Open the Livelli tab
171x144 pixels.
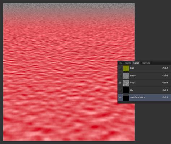tap(128, 63)
